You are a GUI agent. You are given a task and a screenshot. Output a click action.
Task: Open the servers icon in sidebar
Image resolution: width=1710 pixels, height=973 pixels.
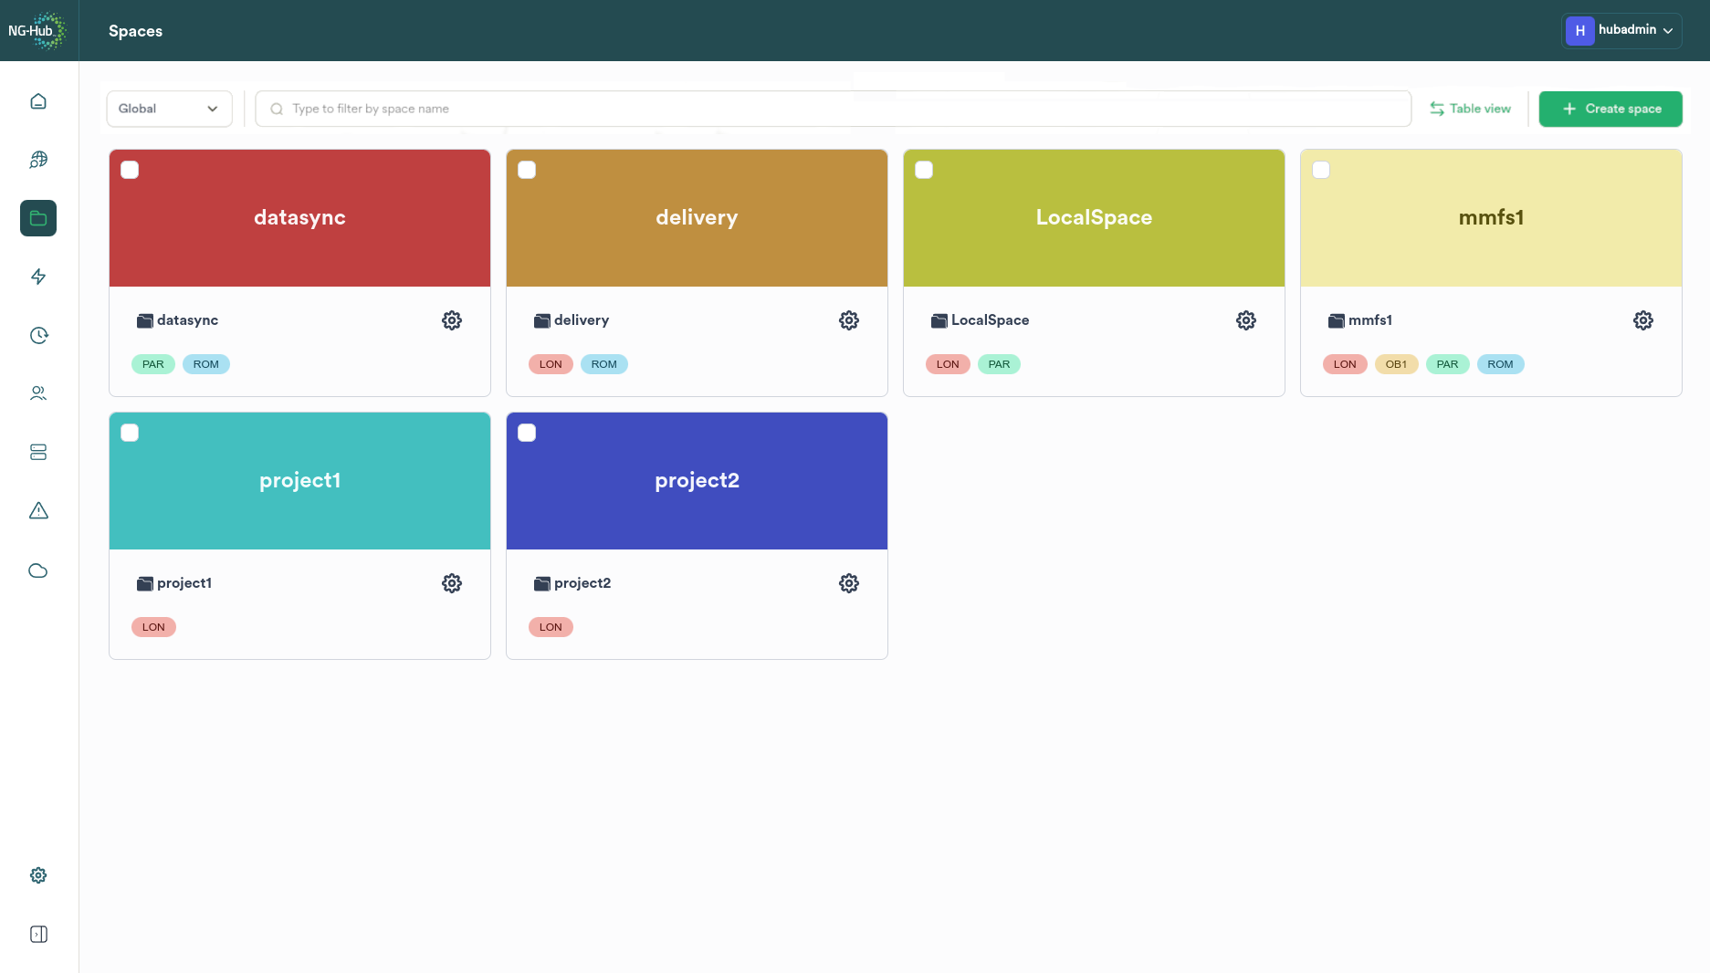pyautogui.click(x=38, y=452)
